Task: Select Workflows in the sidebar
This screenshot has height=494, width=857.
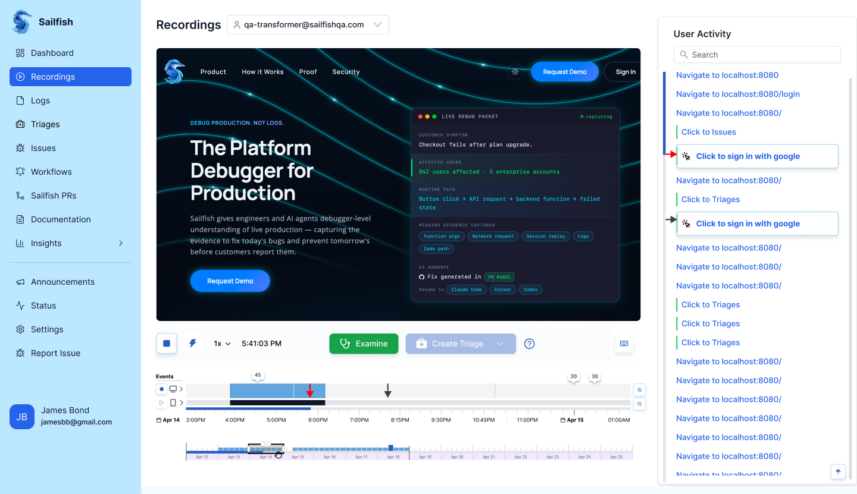Action: pyautogui.click(x=70, y=172)
